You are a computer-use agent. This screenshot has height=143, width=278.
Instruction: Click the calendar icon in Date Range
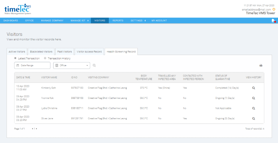tap(18, 65)
